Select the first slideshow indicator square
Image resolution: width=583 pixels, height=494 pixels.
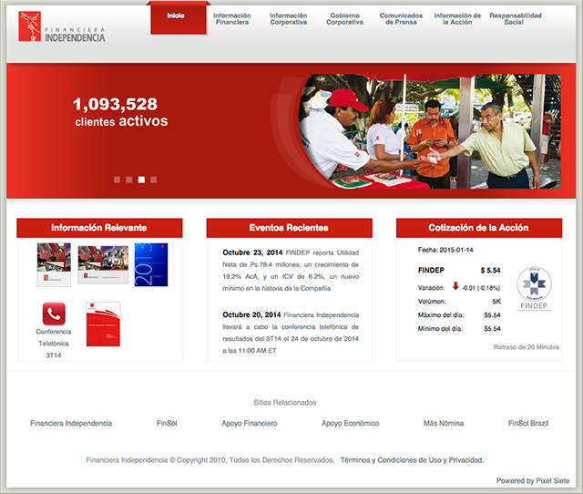[117, 180]
